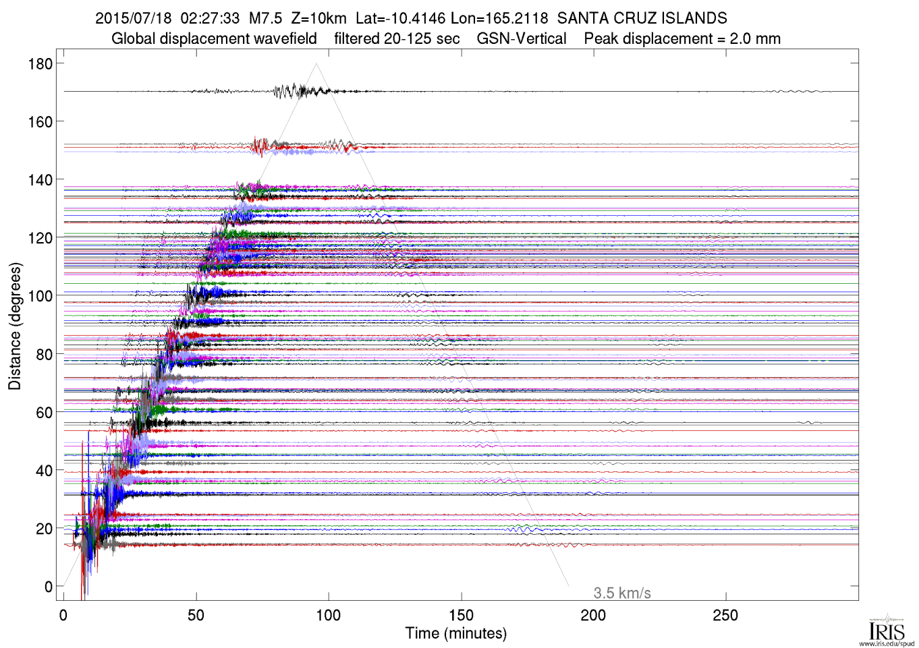The image size is (919, 648).
Task: Click the M7.5 magnitude text
Action: click(x=266, y=18)
